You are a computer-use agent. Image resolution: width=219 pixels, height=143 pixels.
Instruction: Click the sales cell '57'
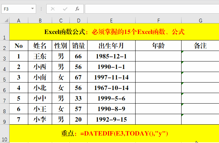pyautogui.click(x=78, y=109)
